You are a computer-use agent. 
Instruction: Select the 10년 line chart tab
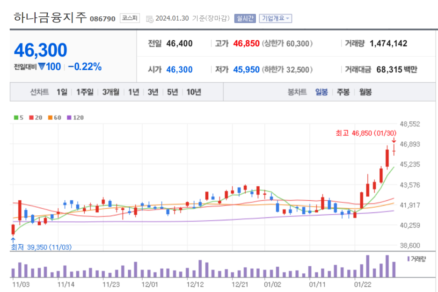pos(194,92)
